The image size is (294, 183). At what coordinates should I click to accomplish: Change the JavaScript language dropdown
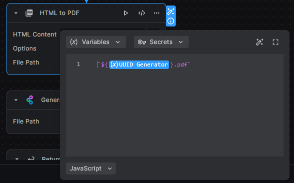point(91,168)
